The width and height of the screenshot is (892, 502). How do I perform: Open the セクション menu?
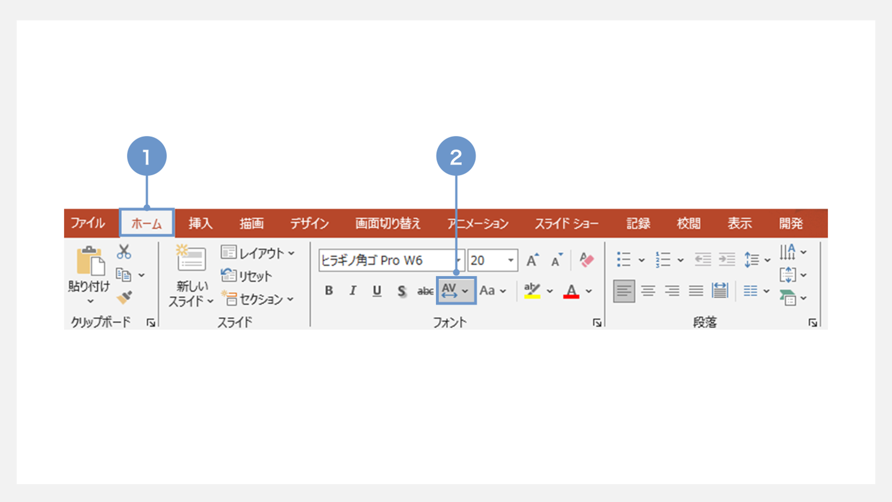pos(258,299)
